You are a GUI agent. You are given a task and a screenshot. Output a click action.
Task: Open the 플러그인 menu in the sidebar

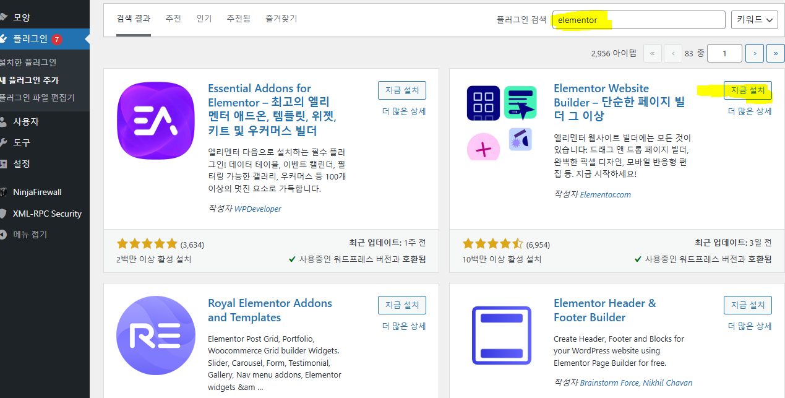point(45,38)
